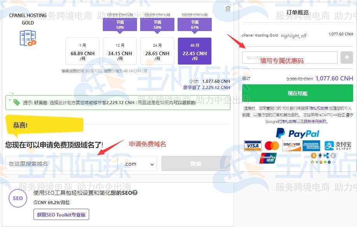The image size is (357, 227).
Task: Click the 节省 50% savings badge
Action: pos(120,25)
